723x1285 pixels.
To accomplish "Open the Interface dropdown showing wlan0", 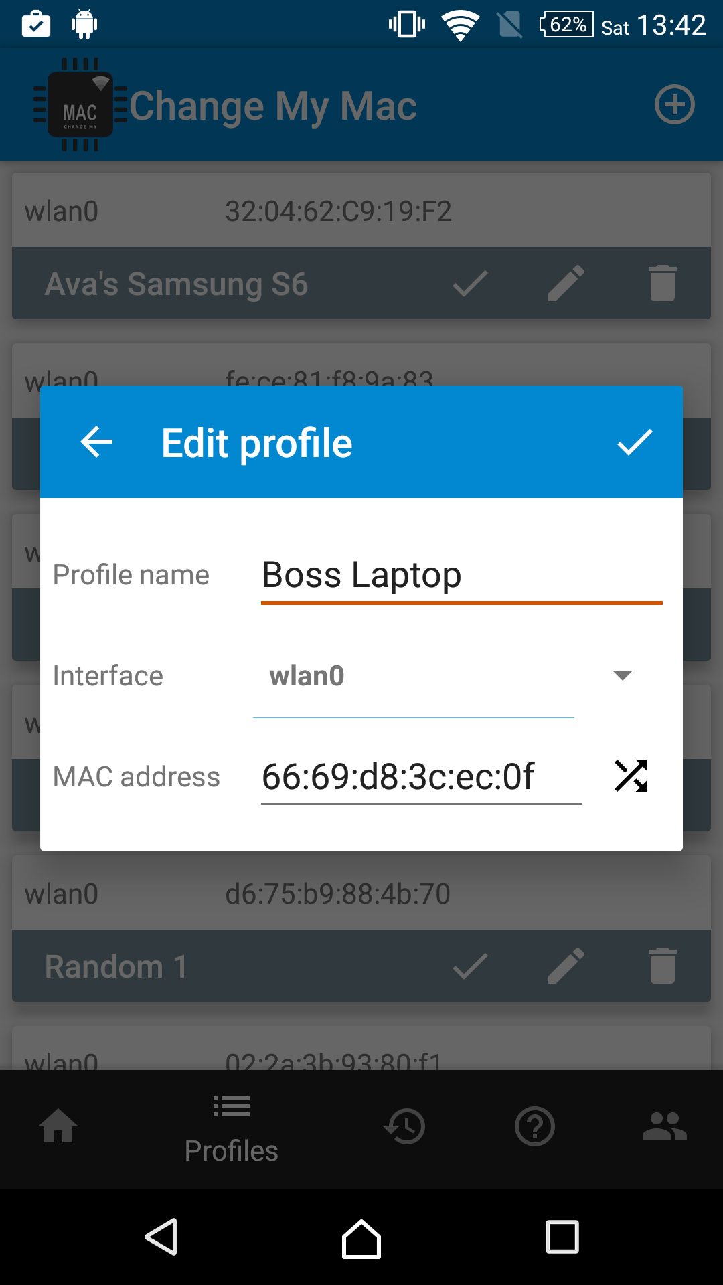I will pos(414,676).
